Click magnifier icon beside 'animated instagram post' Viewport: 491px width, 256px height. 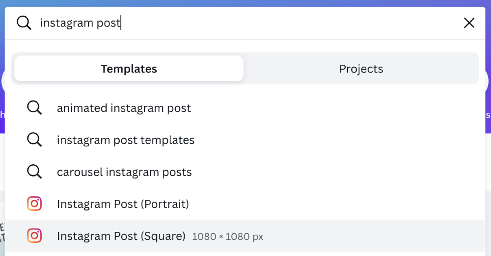[x=34, y=108]
